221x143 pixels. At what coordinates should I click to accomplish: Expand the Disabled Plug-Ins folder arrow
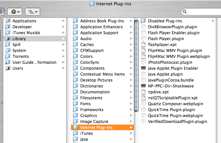click(x=213, y=21)
